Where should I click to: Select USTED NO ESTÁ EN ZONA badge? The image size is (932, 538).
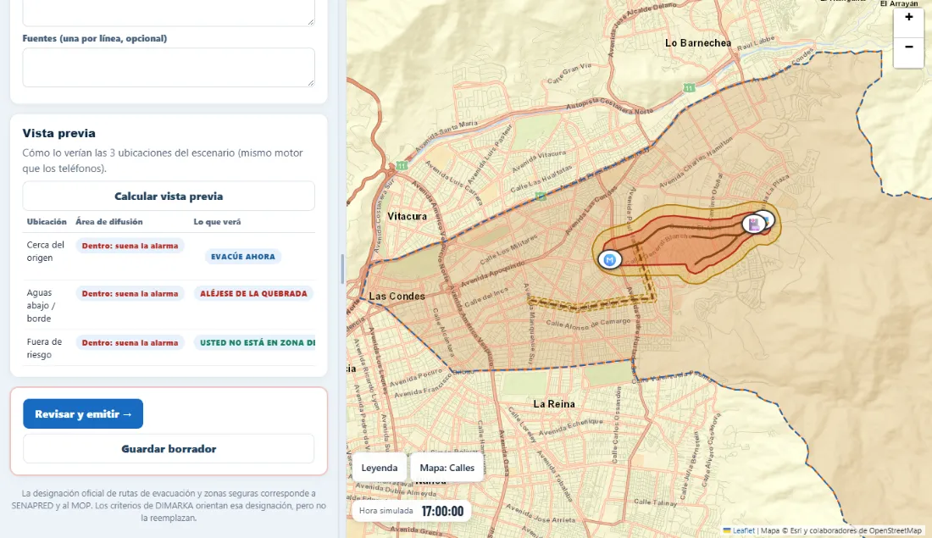click(255, 343)
